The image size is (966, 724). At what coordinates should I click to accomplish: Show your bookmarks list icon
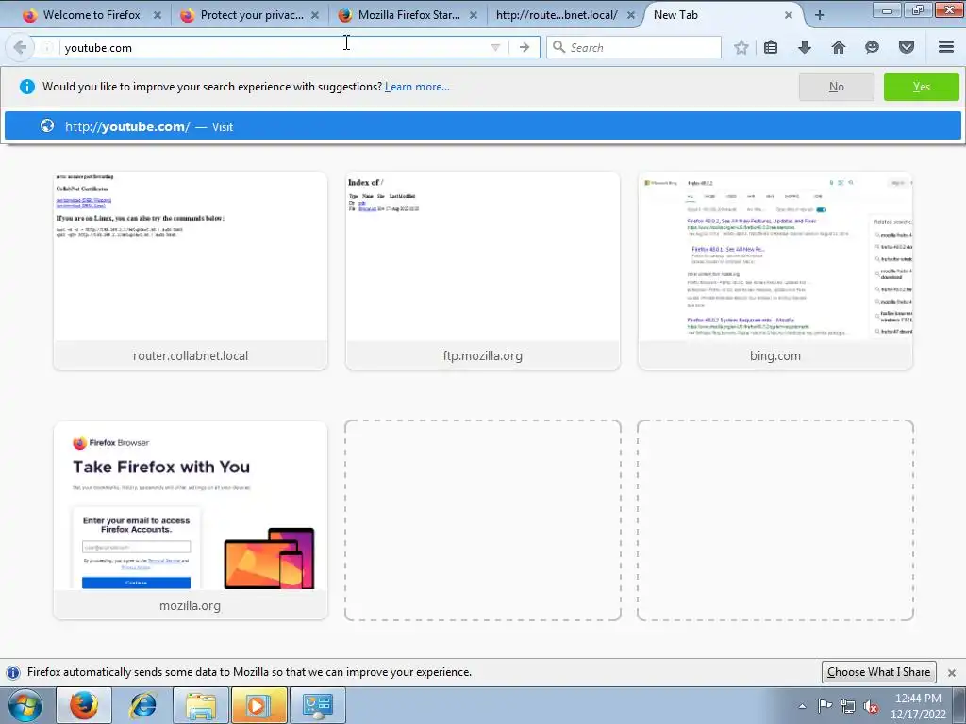coord(771,47)
